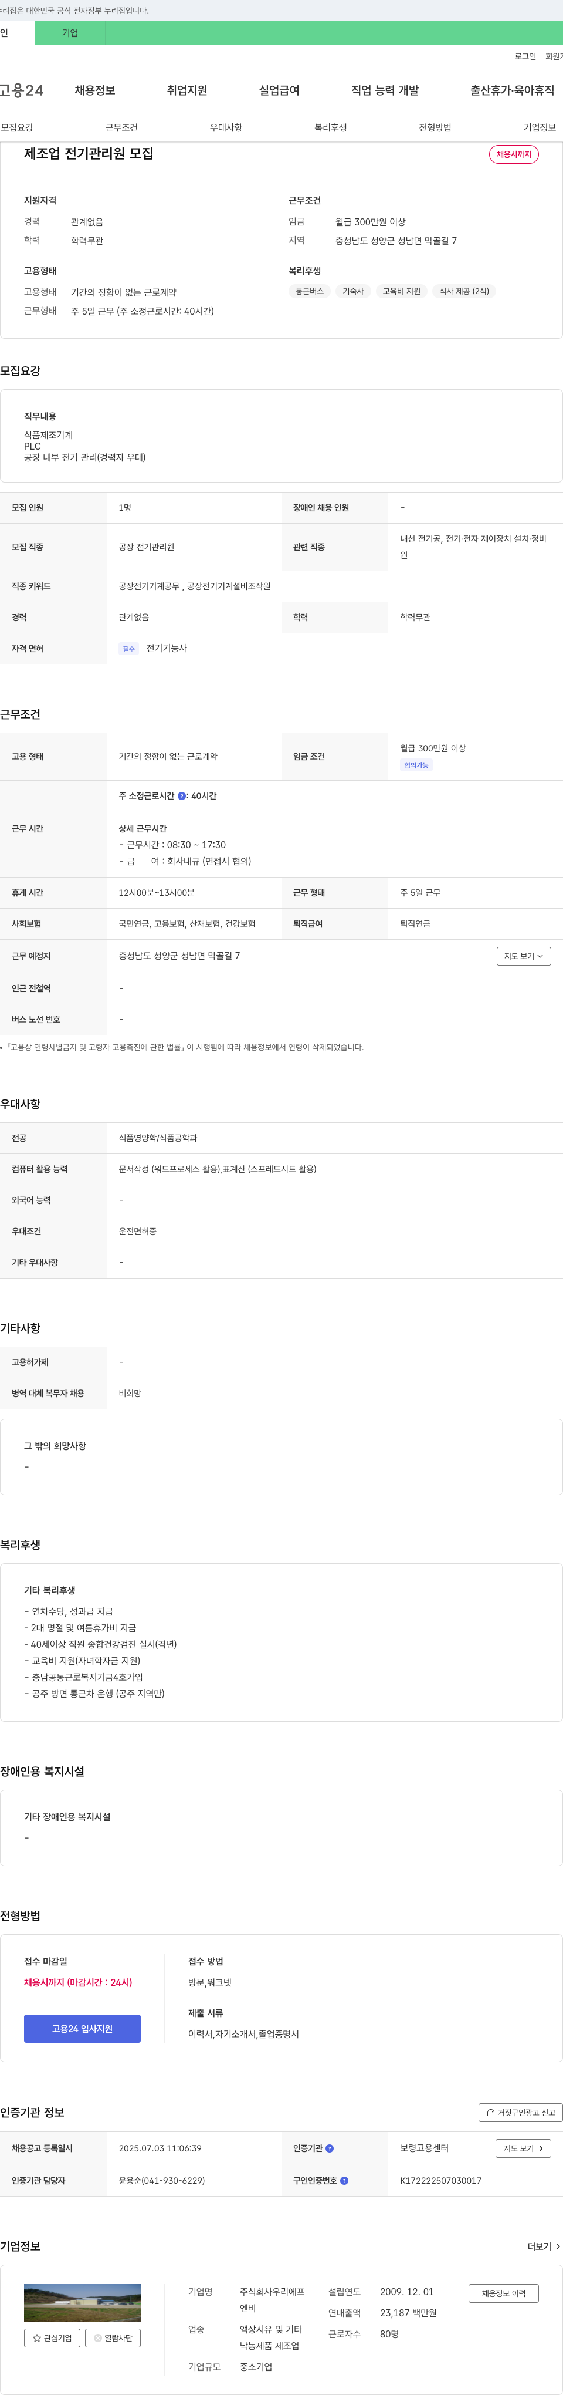Click arrow icon in 보령고용센터 지도 보기
This screenshot has height=2395, width=563.
coord(541,2148)
